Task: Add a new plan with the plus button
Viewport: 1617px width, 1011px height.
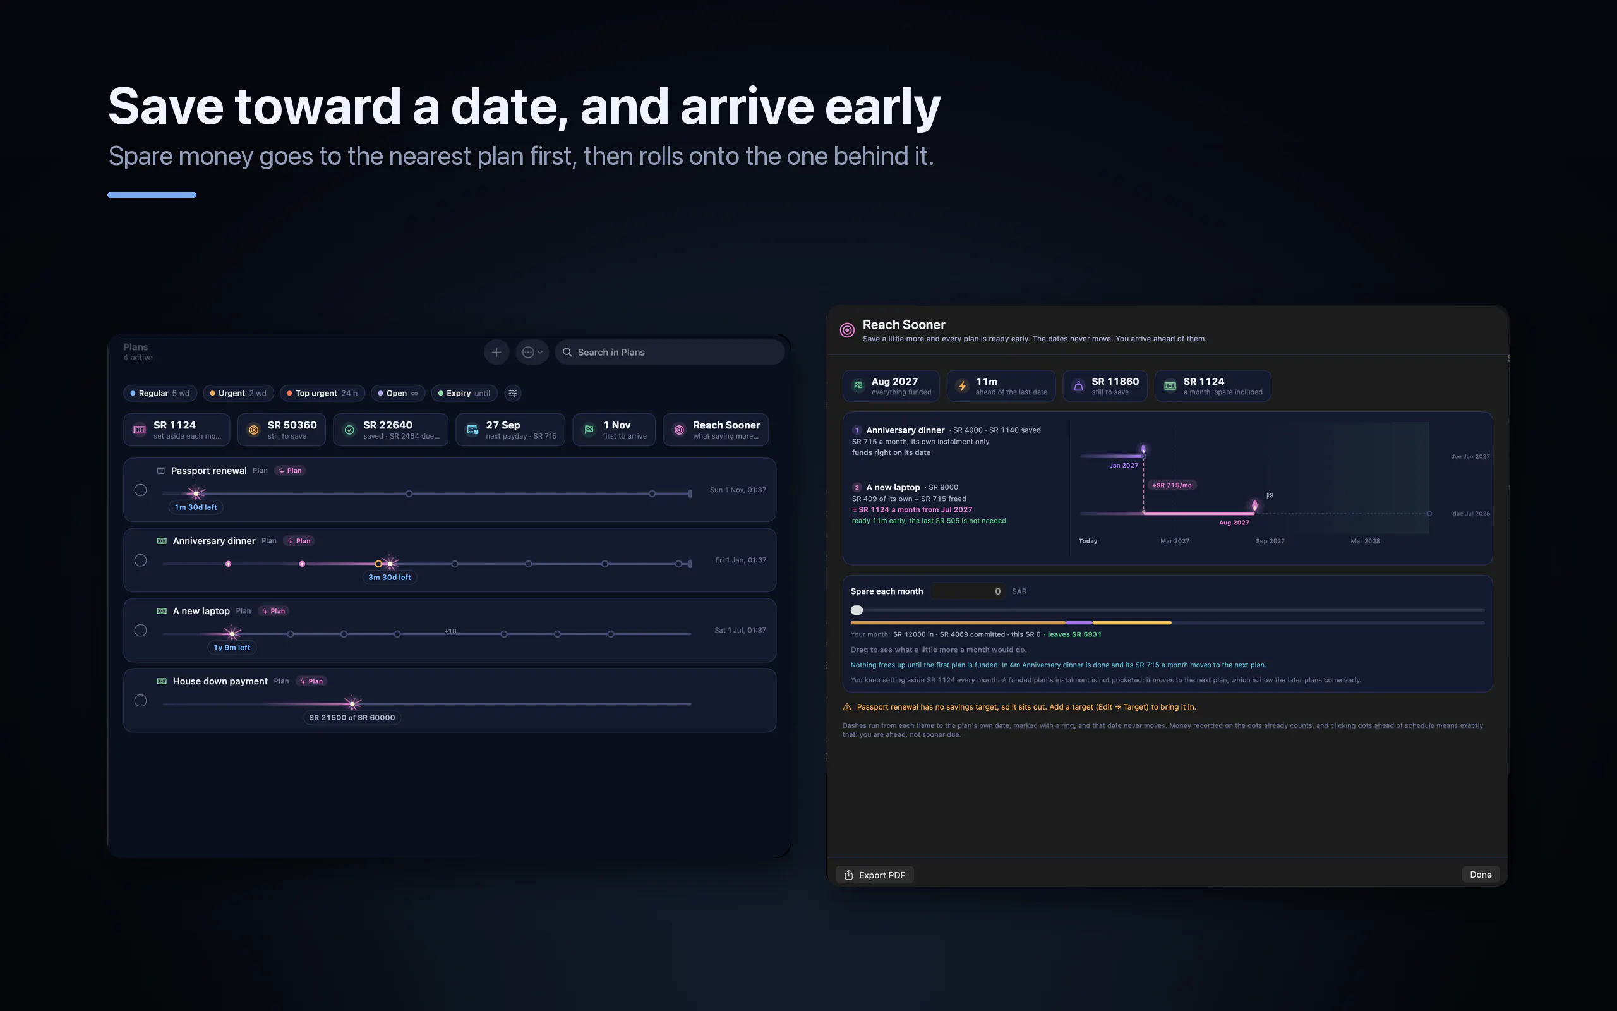Action: pyautogui.click(x=496, y=353)
